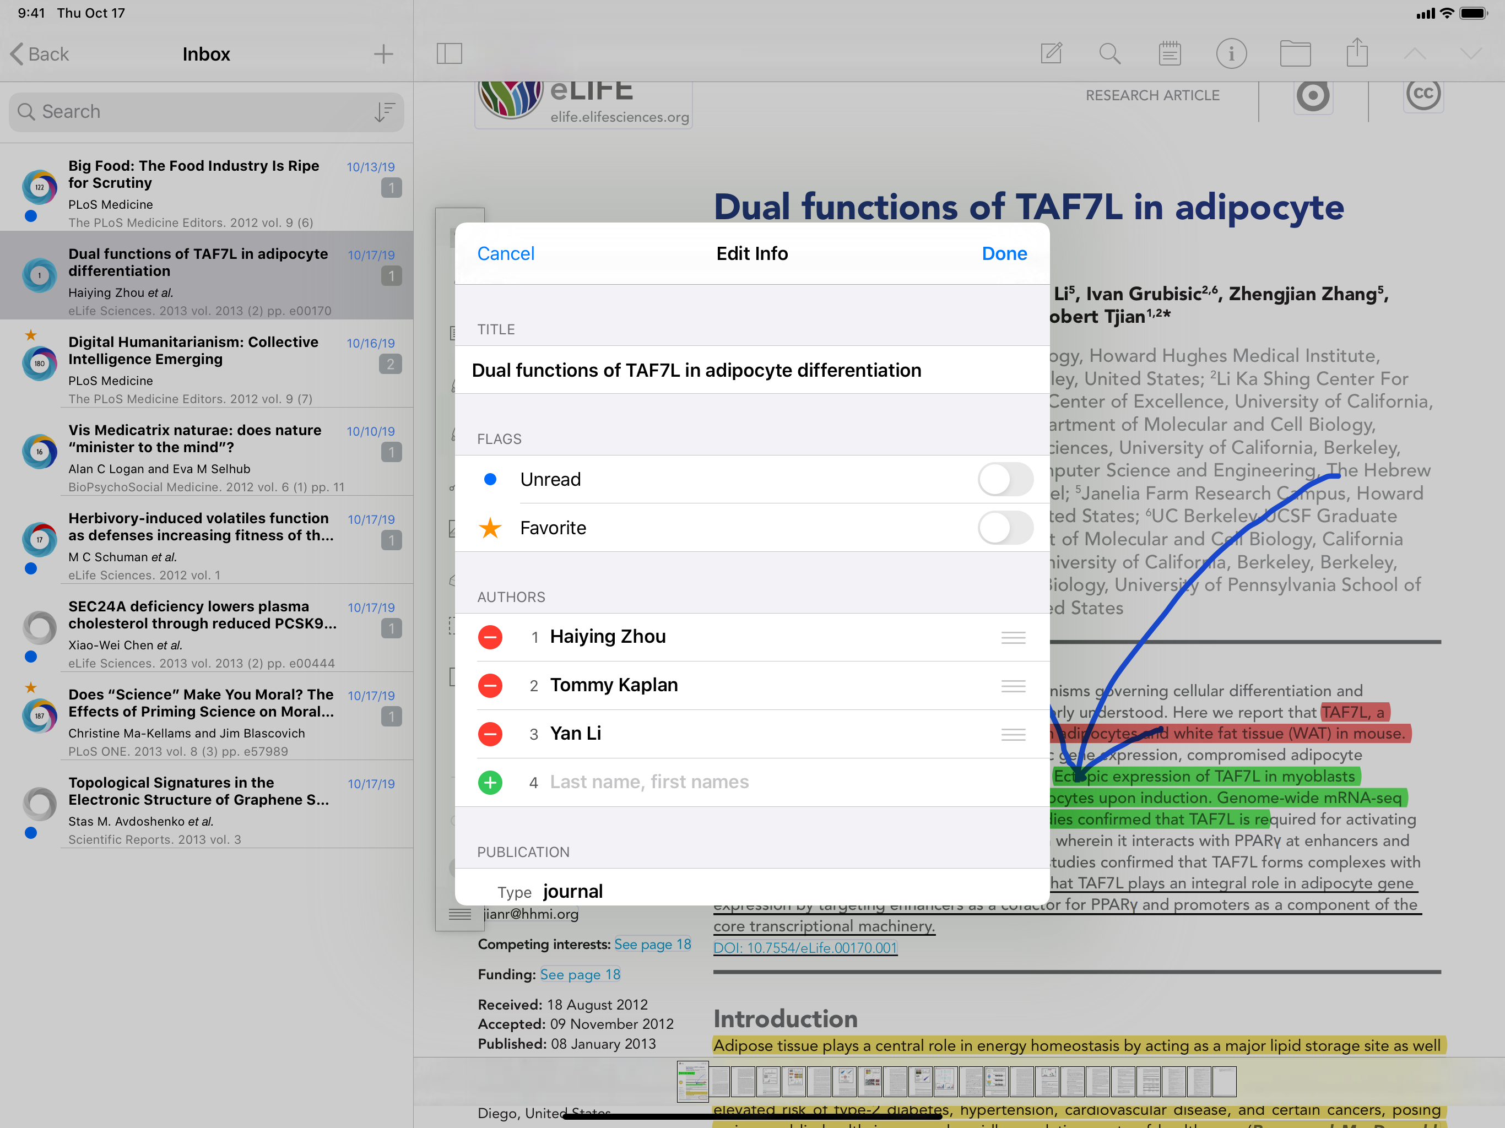The image size is (1505, 1128).
Task: Tap the open access icon on the article
Action: (1312, 96)
